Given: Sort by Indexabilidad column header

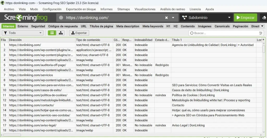Looking at the screenshot, I should pyautogui.click(x=144, y=40).
